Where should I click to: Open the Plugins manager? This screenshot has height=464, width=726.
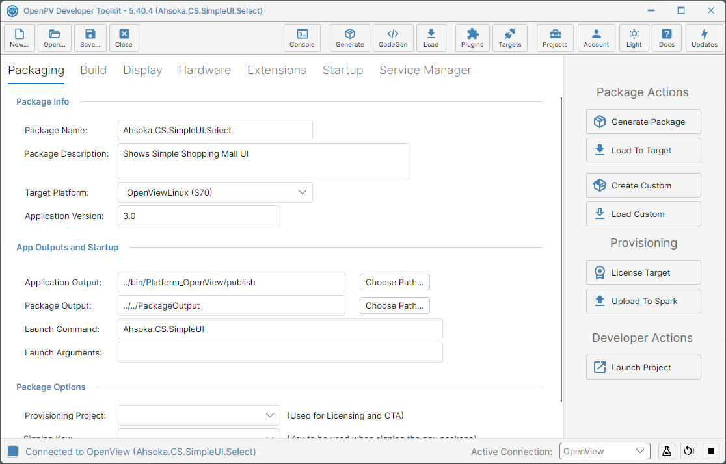[472, 38]
